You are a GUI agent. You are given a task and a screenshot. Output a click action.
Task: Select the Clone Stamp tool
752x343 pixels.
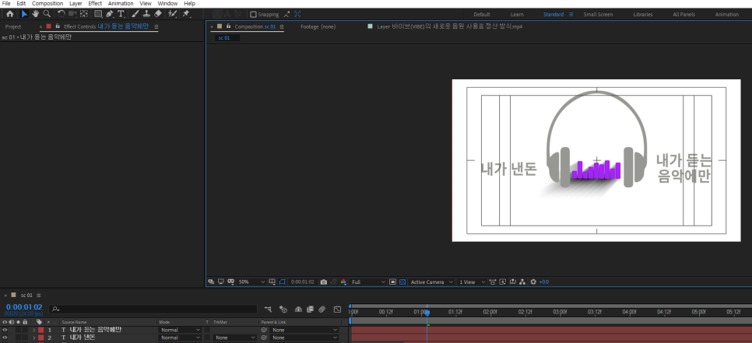pos(147,14)
